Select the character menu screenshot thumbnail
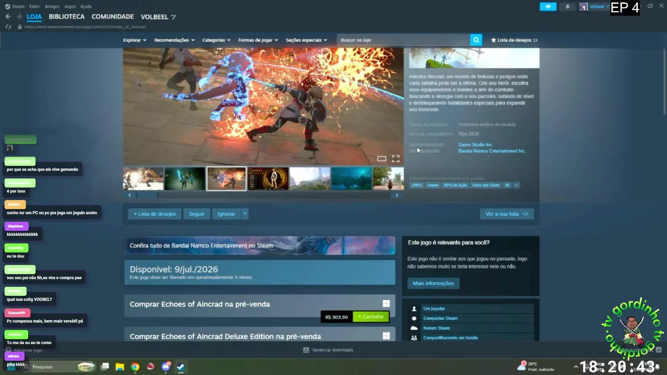The height and width of the screenshot is (375, 667). (268, 179)
